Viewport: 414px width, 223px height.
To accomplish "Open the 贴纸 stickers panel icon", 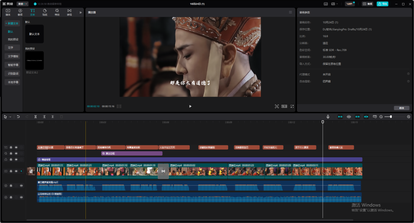I will pos(44,12).
